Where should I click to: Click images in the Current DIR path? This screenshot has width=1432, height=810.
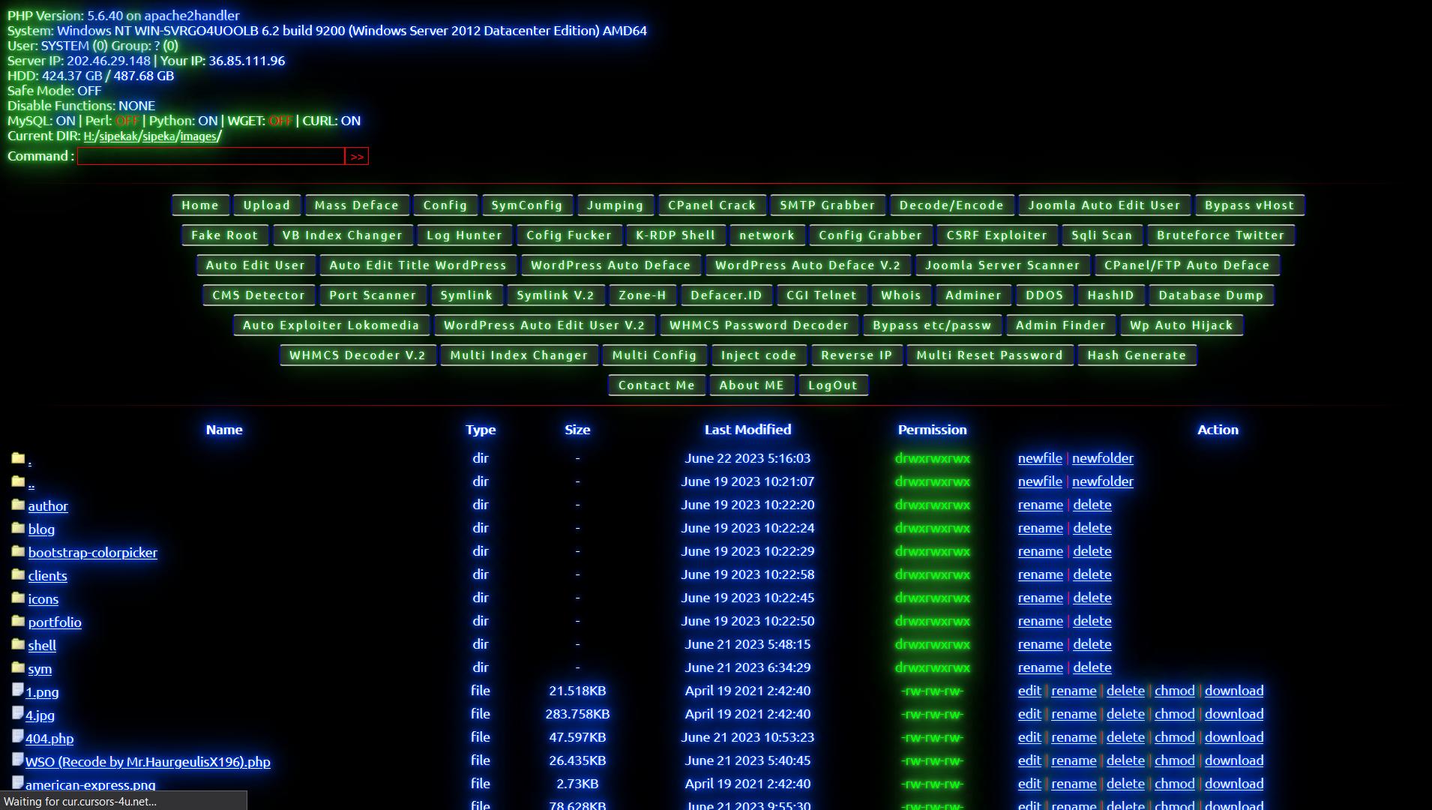[199, 136]
